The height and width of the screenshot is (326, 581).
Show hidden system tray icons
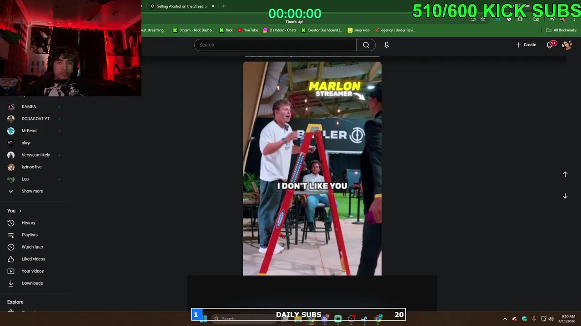pos(505,319)
